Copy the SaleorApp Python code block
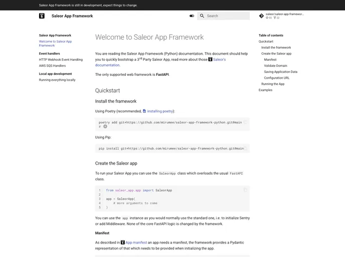This screenshot has height=257, width=345. click(245, 190)
